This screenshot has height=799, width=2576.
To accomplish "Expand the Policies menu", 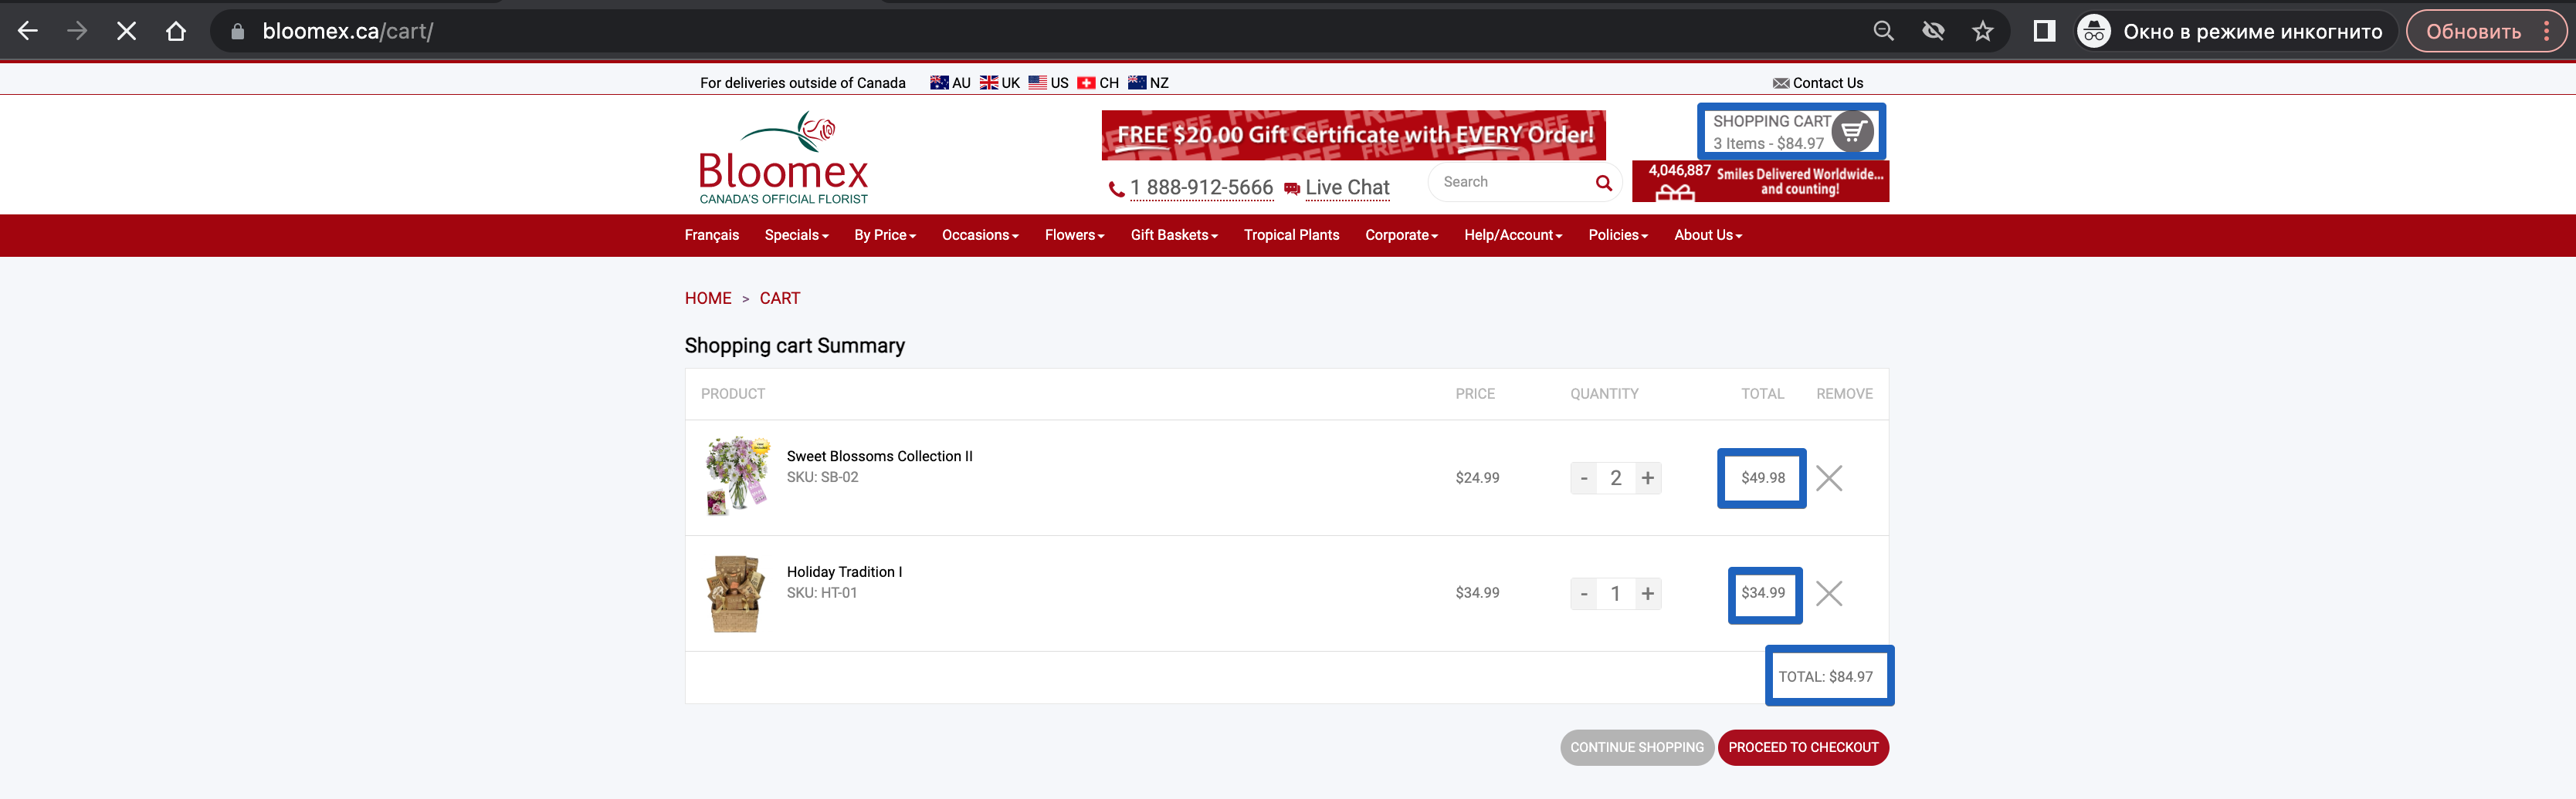I will 1618,234.
